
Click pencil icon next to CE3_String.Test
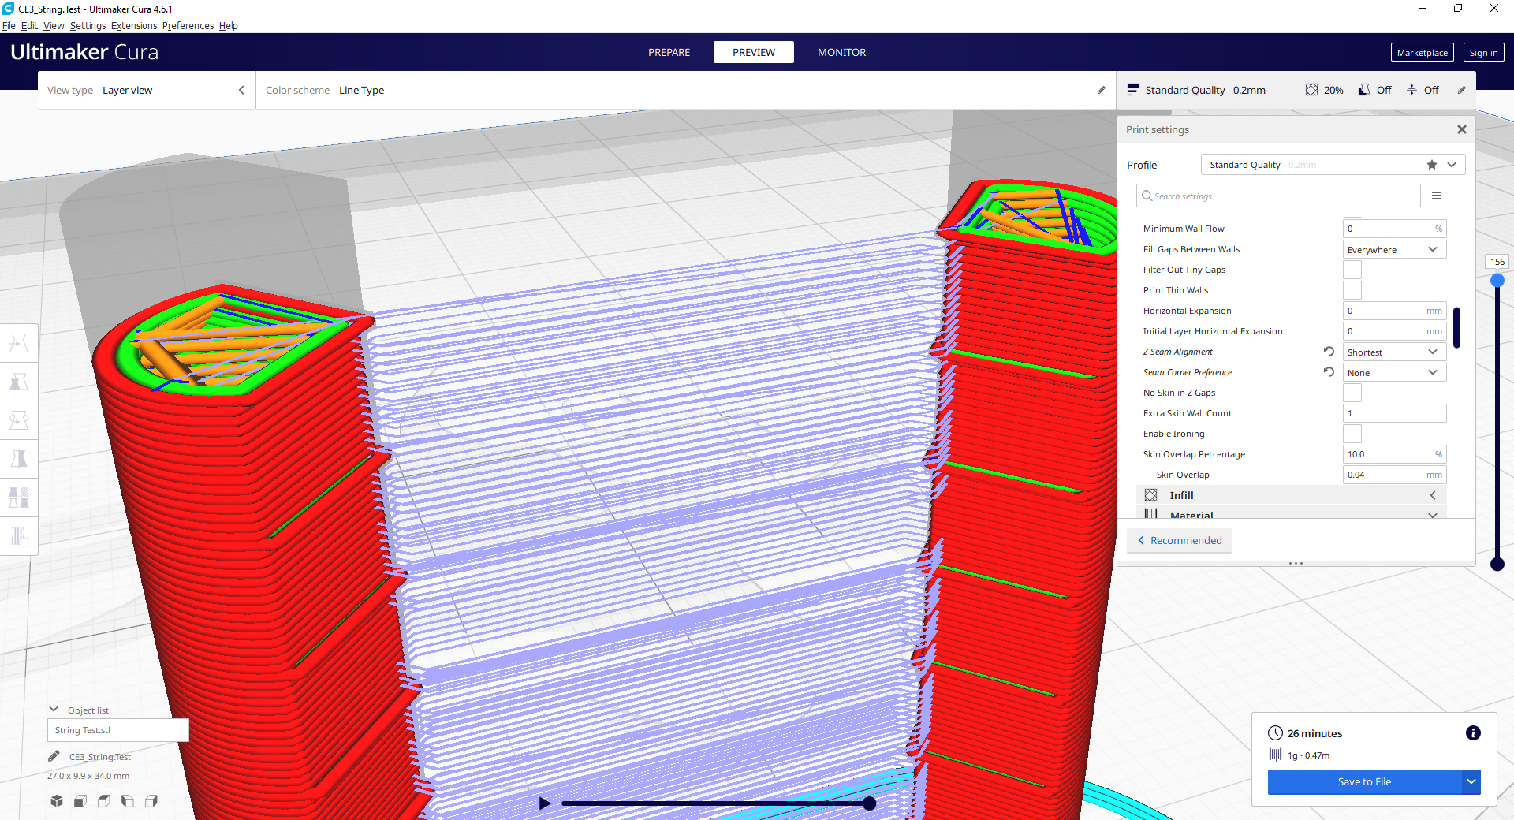pyautogui.click(x=54, y=756)
